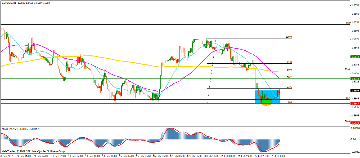
Task: Click the 1.5995 price axis label
Action: pos(354,5)
